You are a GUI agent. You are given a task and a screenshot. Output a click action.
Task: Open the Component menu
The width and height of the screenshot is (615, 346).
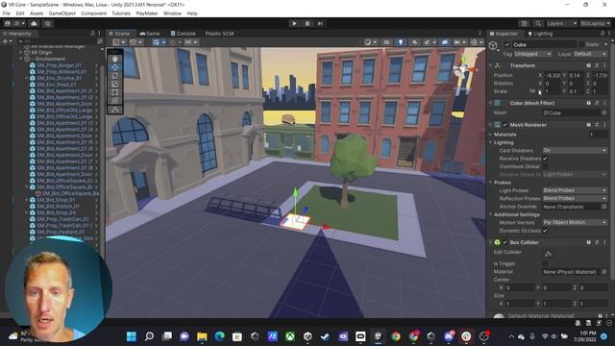[x=94, y=13]
